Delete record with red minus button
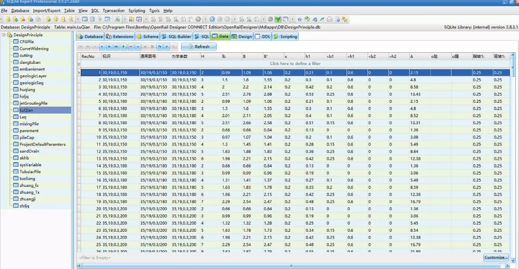The width and height of the screenshot is (519, 269). (x=131, y=47)
